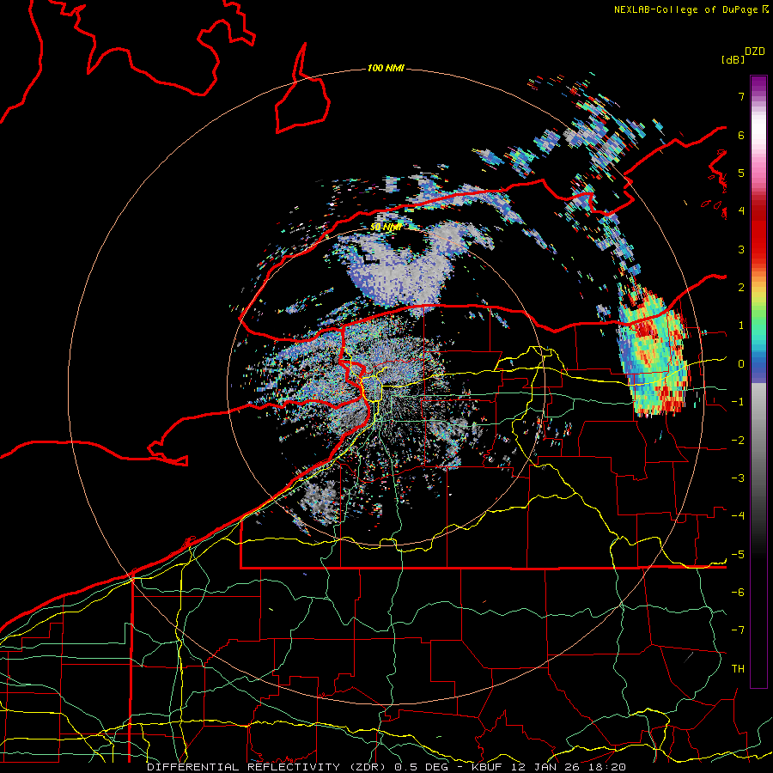The height and width of the screenshot is (773, 773).
Task: Click the '4' tick on the scale
Action: point(741,211)
